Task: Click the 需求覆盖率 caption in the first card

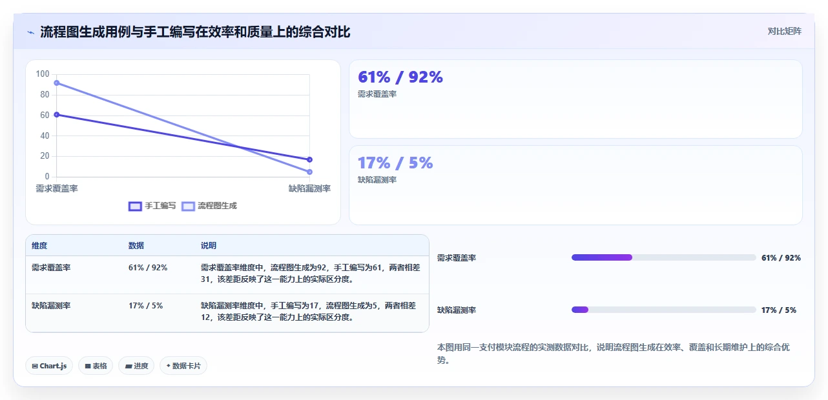Action: click(377, 94)
